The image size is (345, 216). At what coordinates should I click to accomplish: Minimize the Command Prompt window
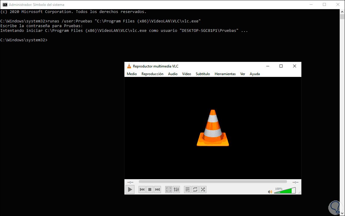[x=311, y=5]
